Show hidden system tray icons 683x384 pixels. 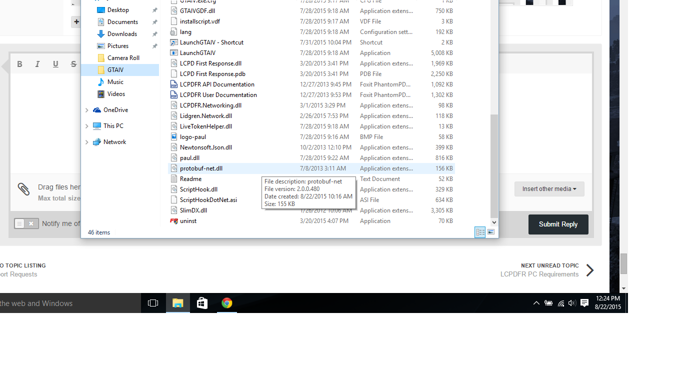tap(536, 303)
